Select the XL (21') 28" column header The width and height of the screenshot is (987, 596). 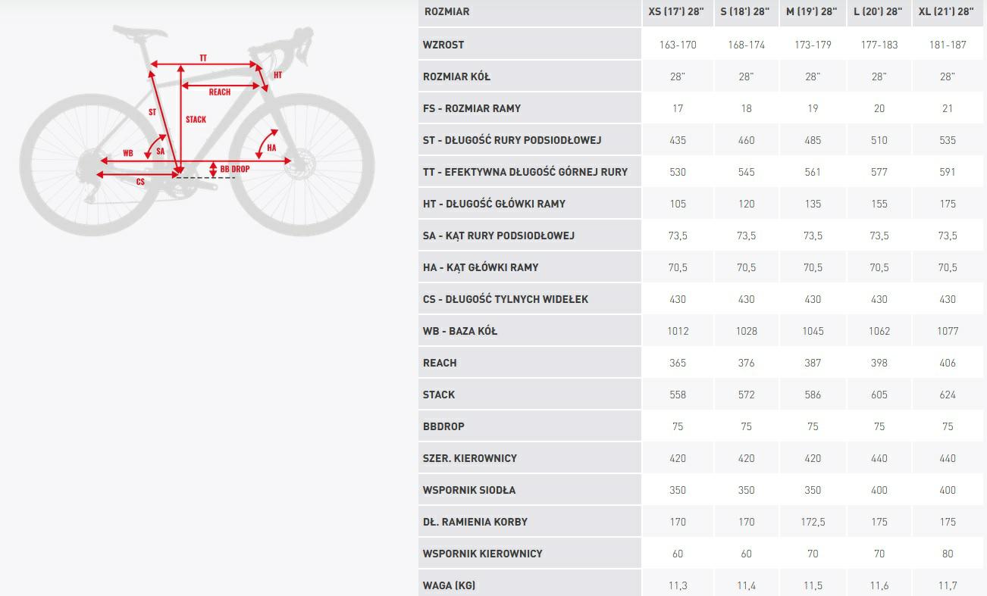(x=948, y=11)
